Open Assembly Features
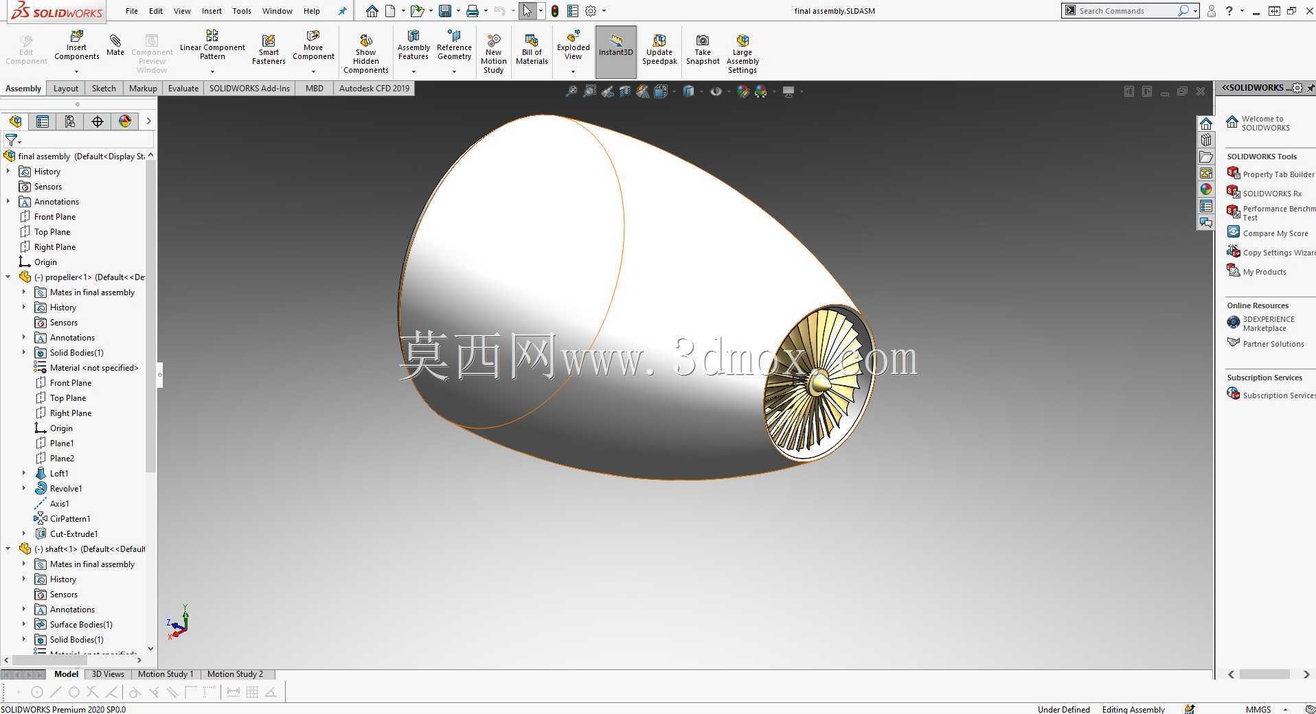1316x714 pixels. pos(413,45)
